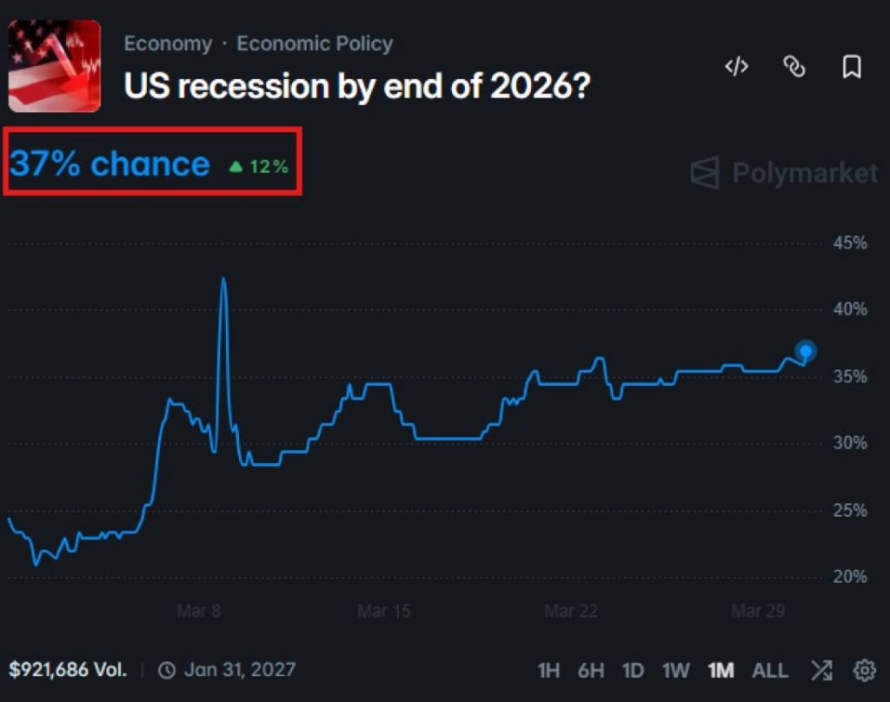890x702 pixels.
Task: Open the Economy category link
Action: 168,43
